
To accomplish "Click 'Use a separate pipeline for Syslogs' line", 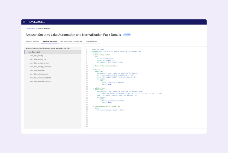I will coord(117,73).
